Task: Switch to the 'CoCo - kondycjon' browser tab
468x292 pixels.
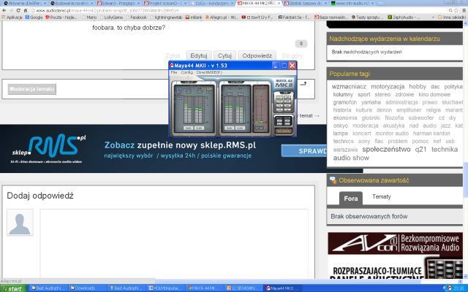Action: [x=212, y=3]
